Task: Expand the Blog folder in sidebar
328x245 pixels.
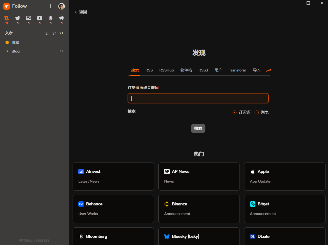Action: coord(7,51)
